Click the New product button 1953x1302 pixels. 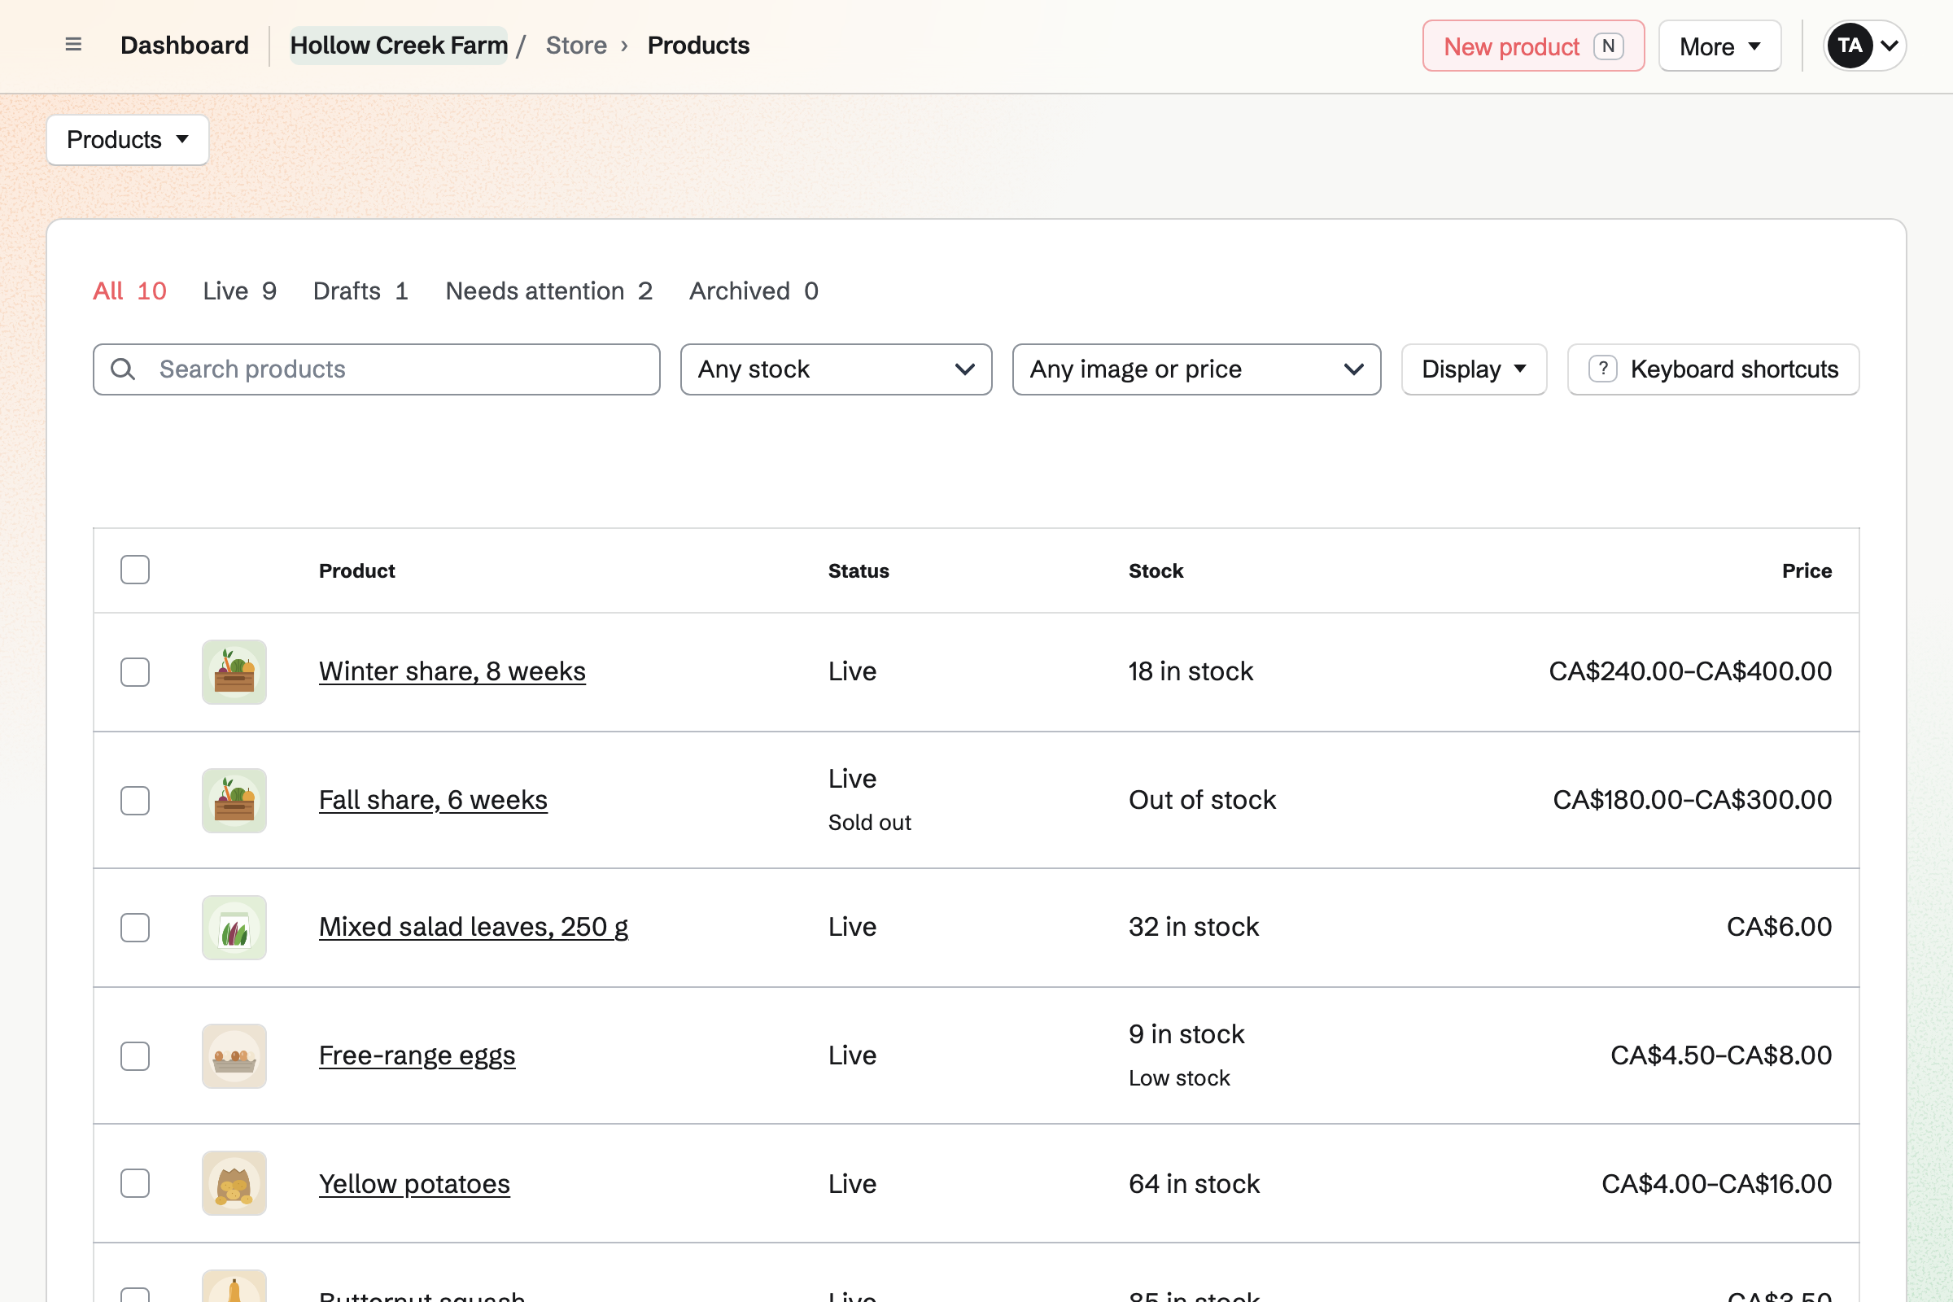[x=1533, y=46]
